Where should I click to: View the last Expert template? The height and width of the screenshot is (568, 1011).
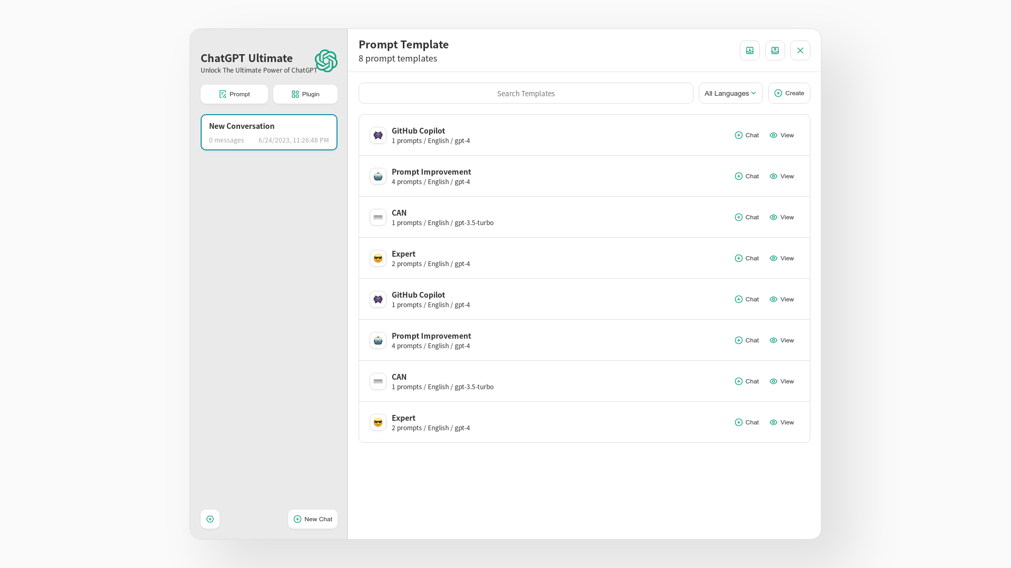(x=782, y=422)
